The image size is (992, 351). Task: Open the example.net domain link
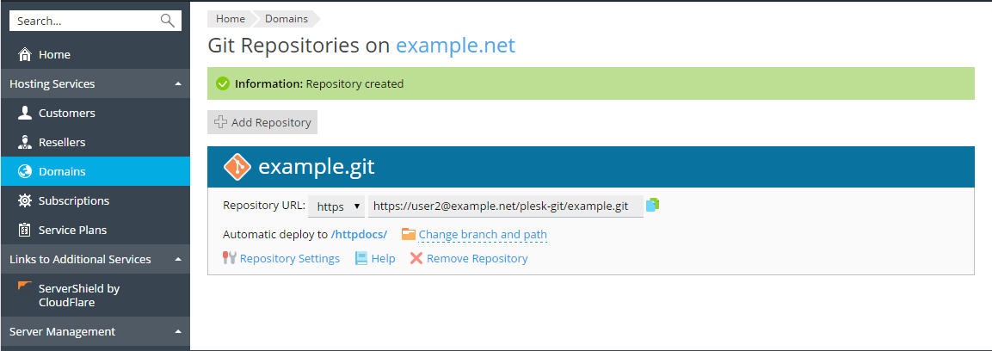coord(455,45)
